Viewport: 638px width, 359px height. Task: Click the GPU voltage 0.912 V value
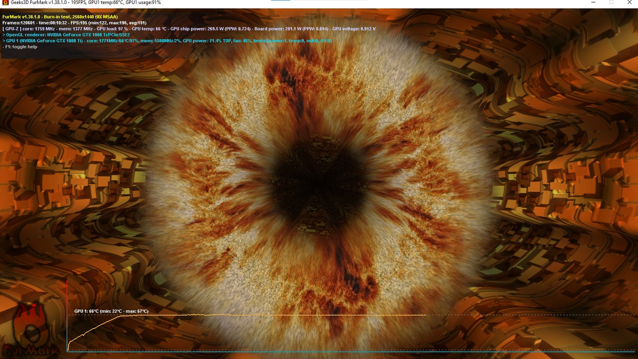click(x=354, y=29)
